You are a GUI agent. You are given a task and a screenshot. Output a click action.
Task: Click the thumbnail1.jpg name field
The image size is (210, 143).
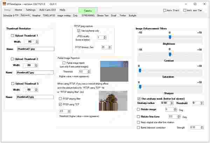[35, 49]
